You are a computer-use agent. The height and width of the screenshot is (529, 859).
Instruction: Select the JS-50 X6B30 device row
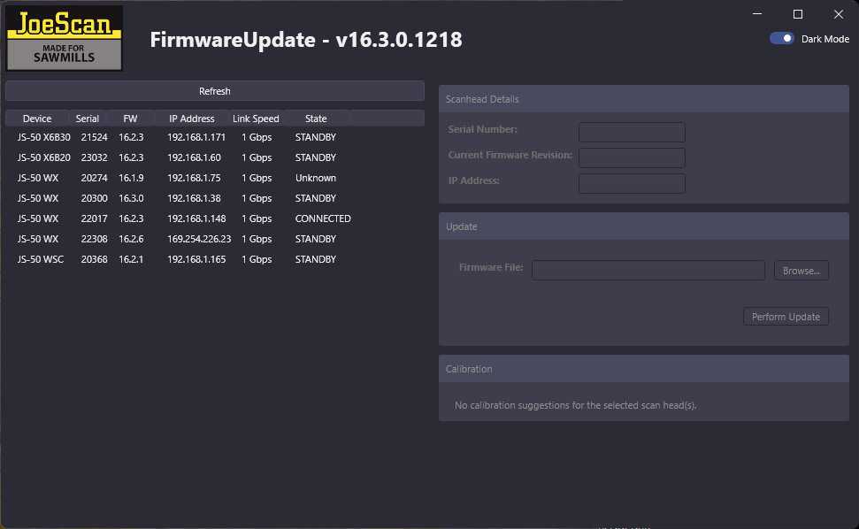pyautogui.click(x=215, y=137)
